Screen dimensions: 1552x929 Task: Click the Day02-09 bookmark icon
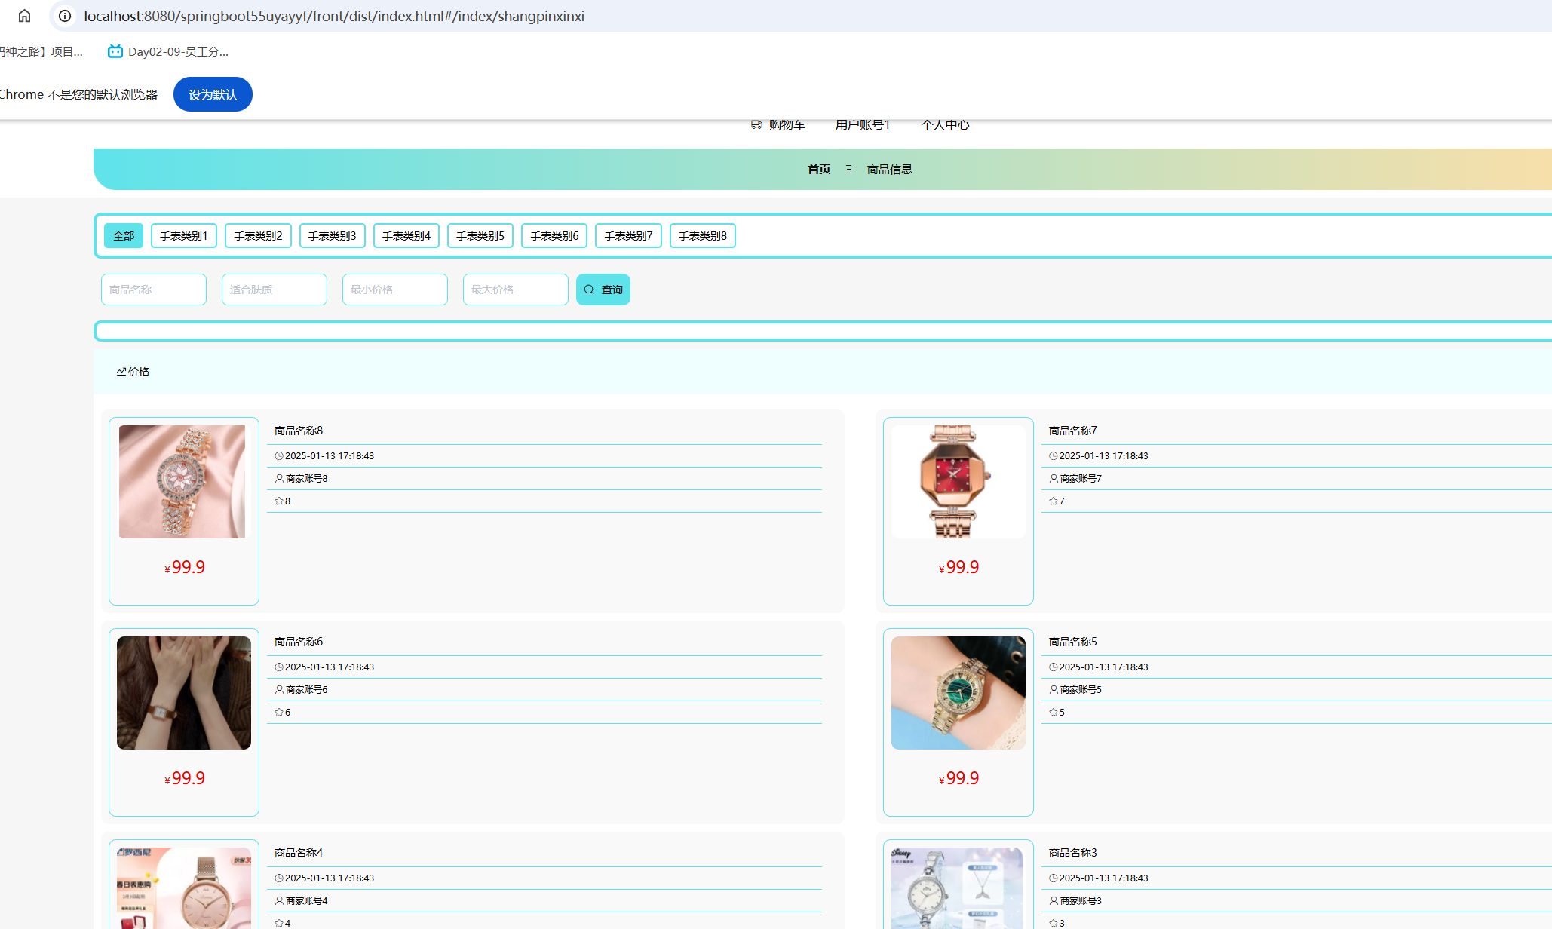click(115, 51)
